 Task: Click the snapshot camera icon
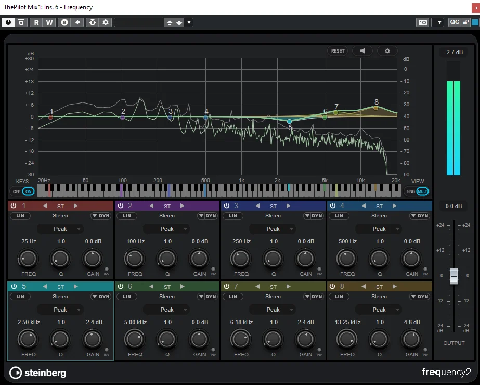click(423, 22)
